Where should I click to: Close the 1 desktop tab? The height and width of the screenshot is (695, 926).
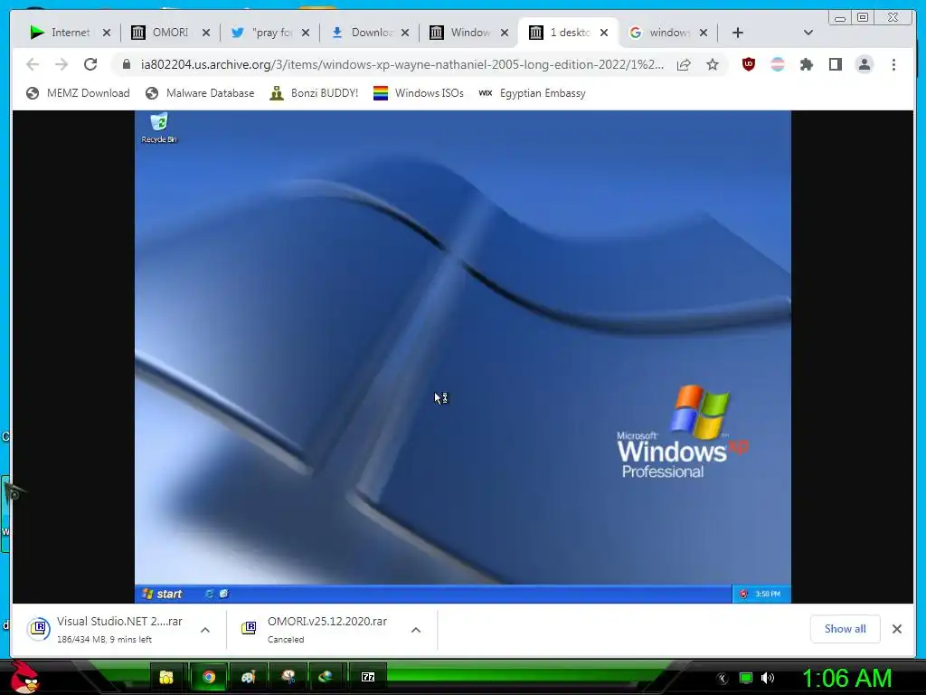click(604, 33)
